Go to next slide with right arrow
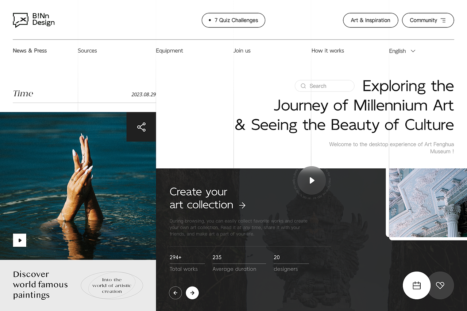467x311 pixels. 192,292
